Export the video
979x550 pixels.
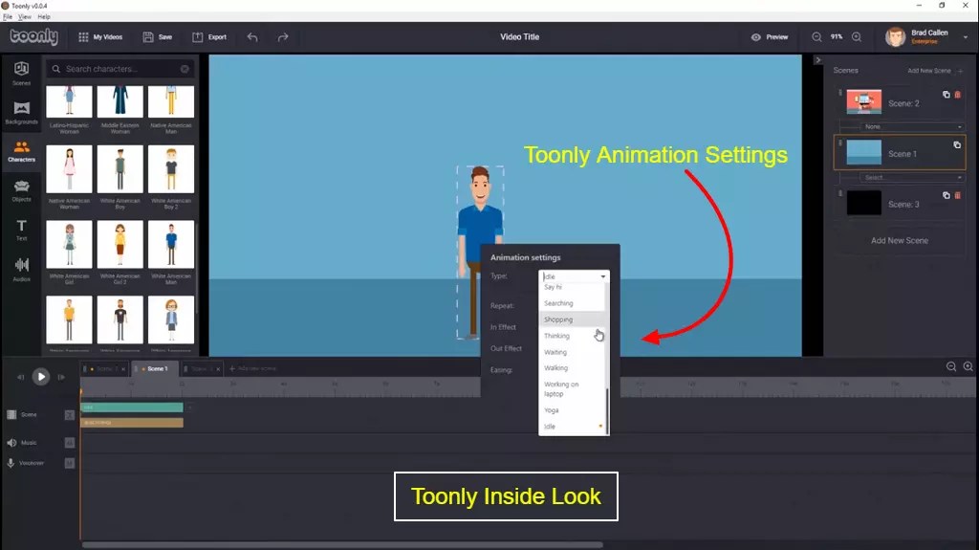(209, 37)
